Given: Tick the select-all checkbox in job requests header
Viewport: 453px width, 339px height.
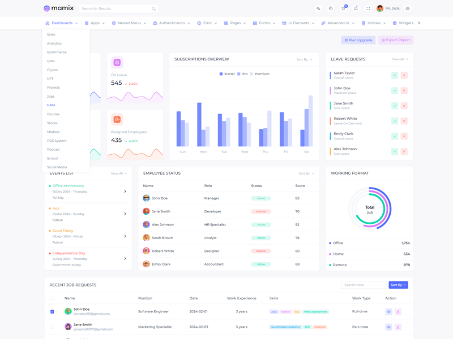Looking at the screenshot, I should (x=53, y=298).
